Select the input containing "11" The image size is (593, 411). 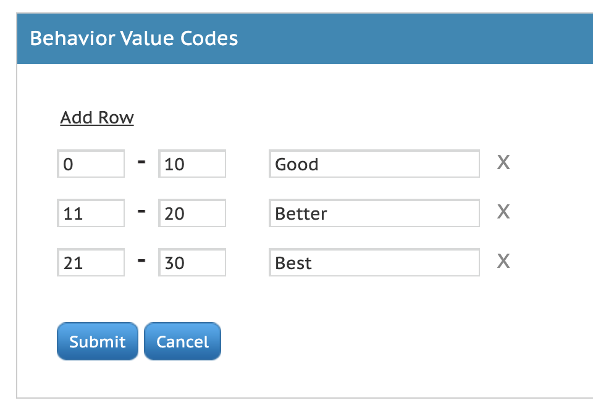[91, 213]
